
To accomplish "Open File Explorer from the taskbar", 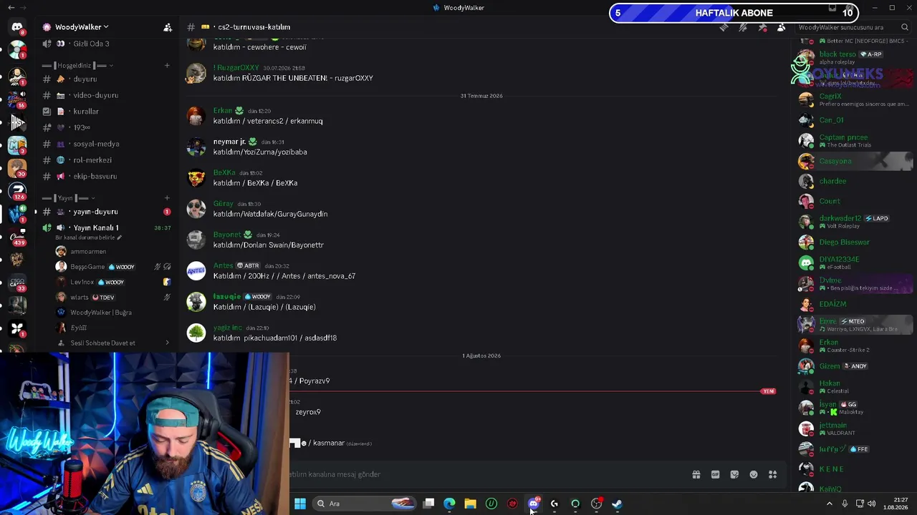I will click(x=470, y=504).
